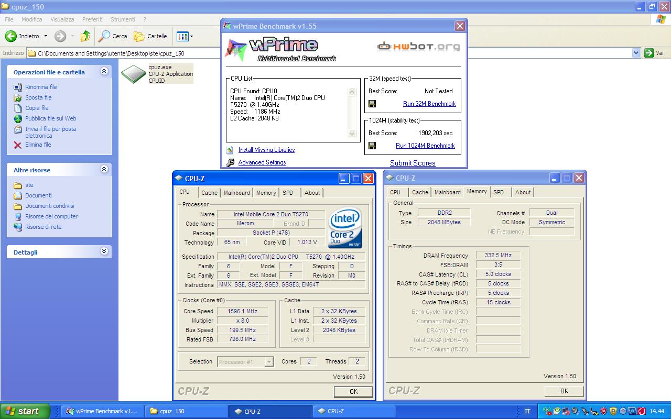
Task: Click the 1024M save floppy icon
Action: [372, 146]
